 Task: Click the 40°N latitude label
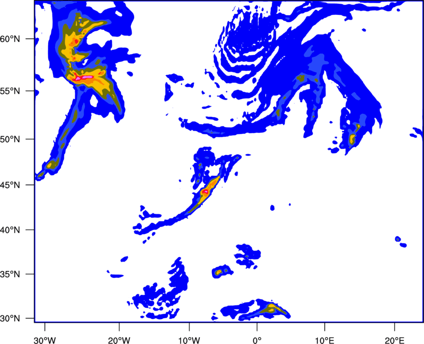click(x=10, y=230)
